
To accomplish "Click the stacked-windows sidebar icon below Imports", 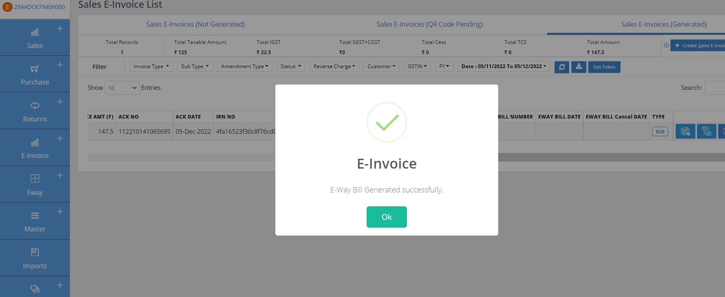I will [35, 289].
